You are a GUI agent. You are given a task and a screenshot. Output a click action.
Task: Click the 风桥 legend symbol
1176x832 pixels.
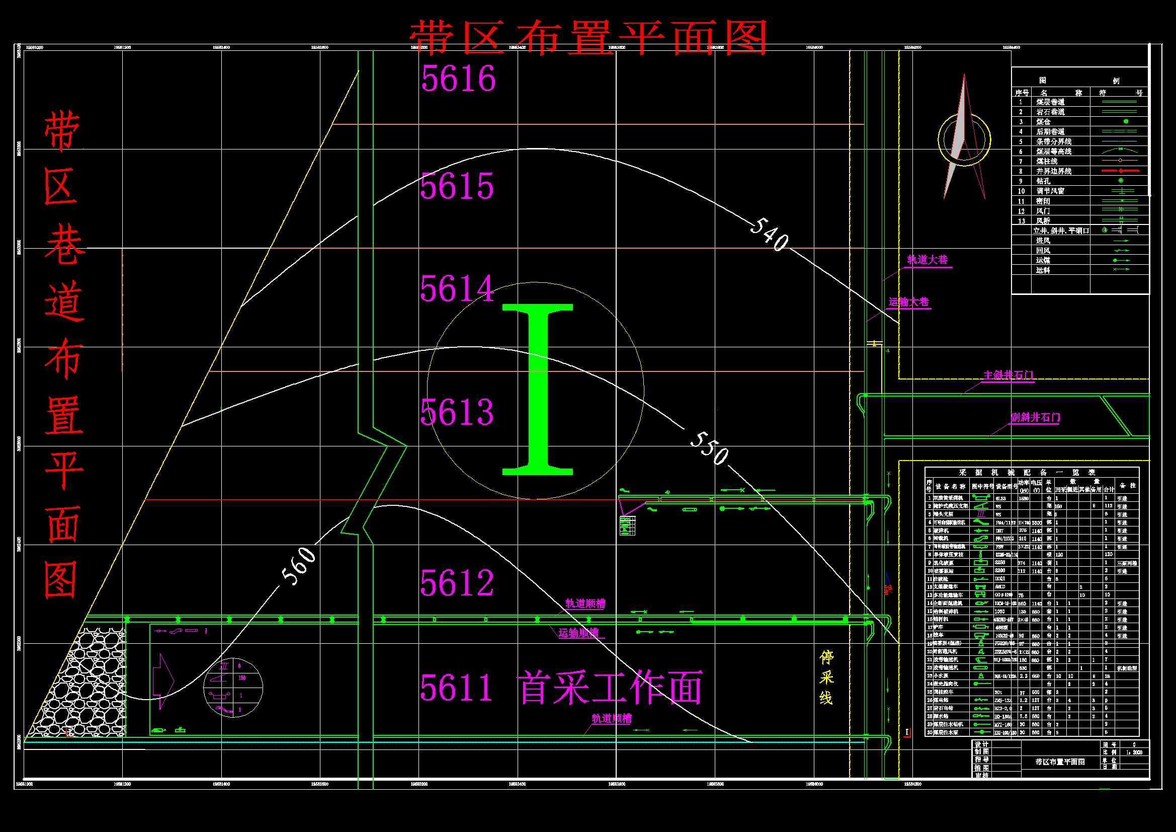[x=1120, y=220]
